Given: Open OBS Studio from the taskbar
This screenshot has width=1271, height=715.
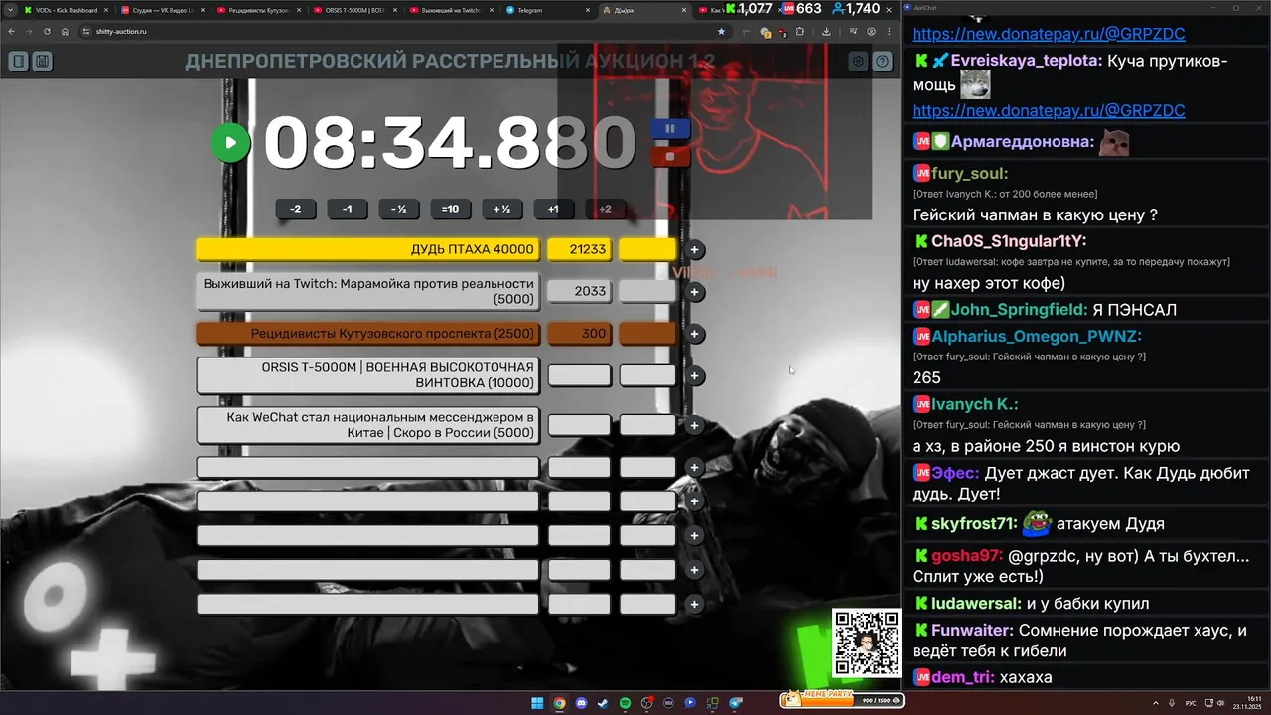Looking at the screenshot, I should 646,703.
